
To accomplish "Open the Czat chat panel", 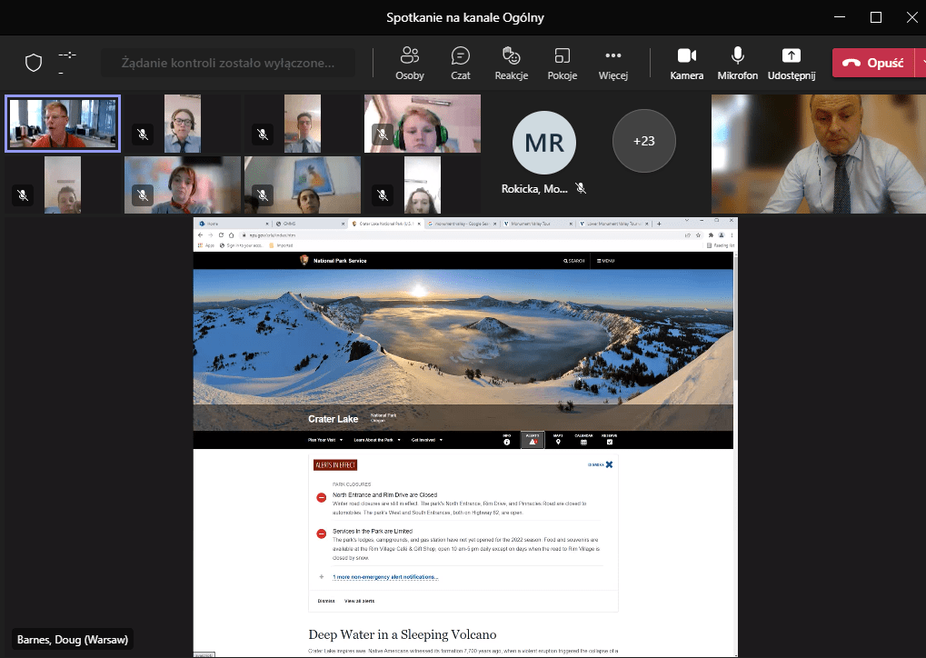I will pyautogui.click(x=461, y=62).
